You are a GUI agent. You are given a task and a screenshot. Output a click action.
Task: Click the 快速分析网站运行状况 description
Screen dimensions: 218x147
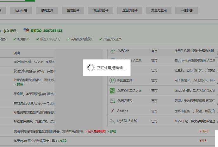[x=34, y=71]
